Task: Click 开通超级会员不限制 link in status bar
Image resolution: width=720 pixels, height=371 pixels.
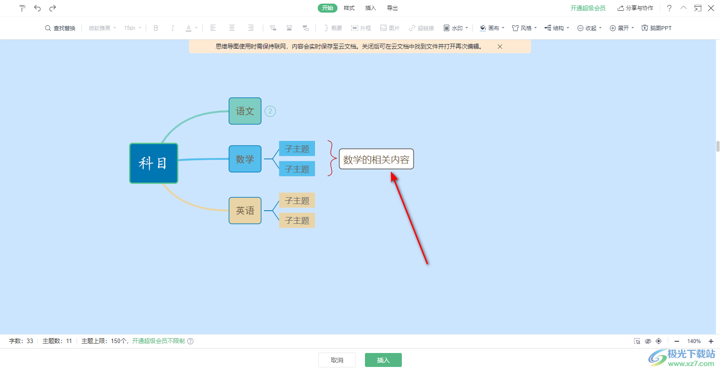Action: click(158, 341)
